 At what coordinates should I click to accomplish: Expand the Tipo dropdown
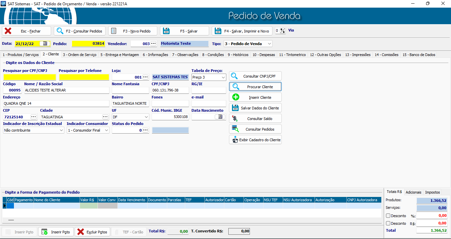pyautogui.click(x=269, y=43)
